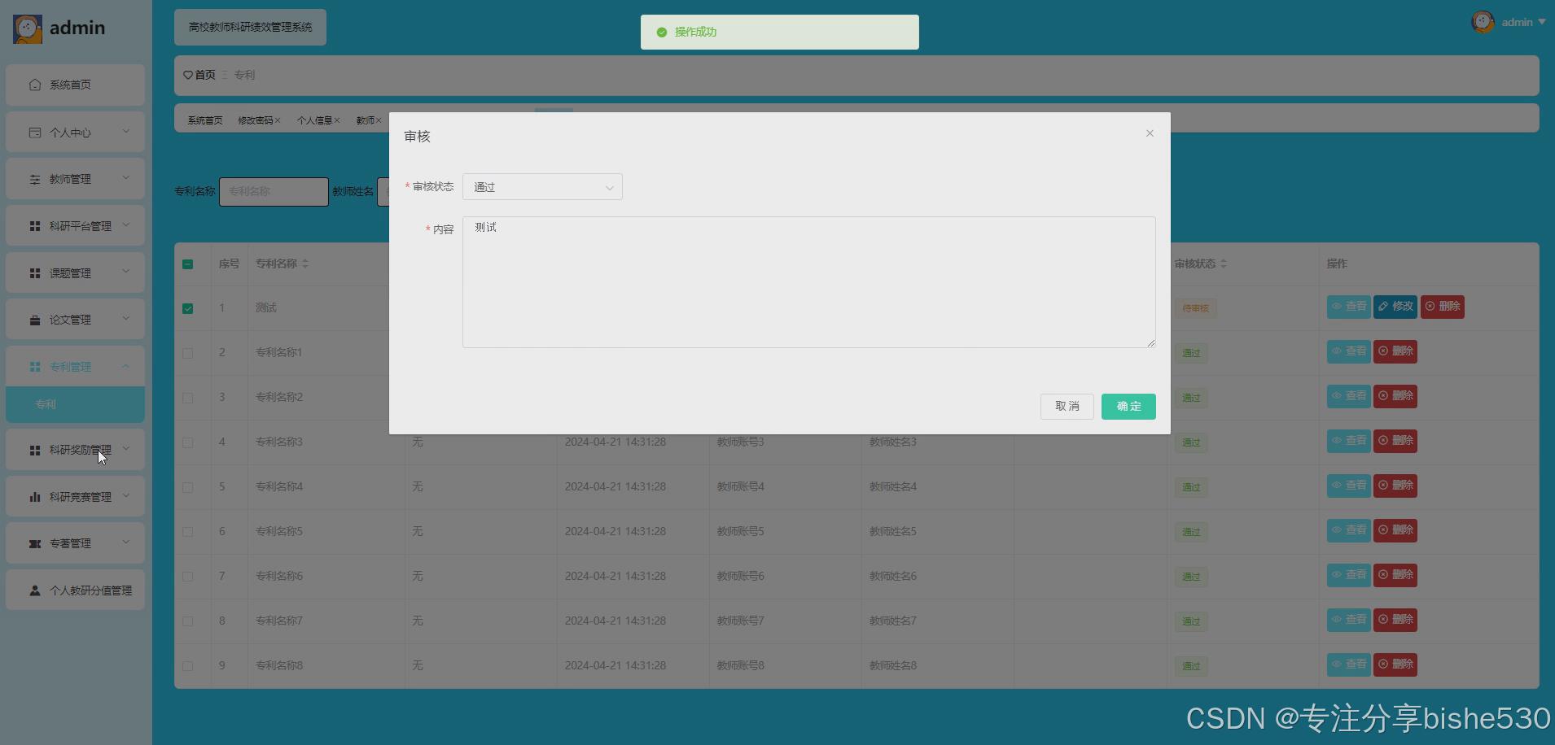Check the checkbox for row 专利名称6
The width and height of the screenshot is (1555, 745).
click(x=188, y=577)
